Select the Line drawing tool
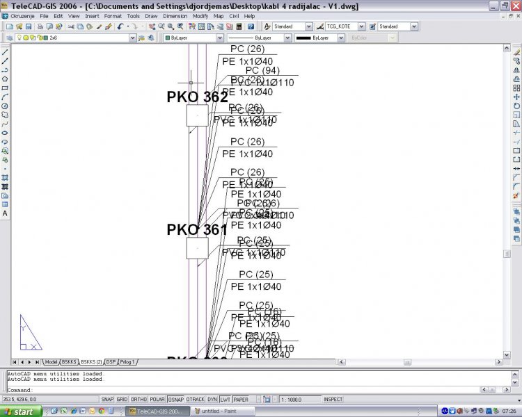The image size is (522, 417). point(5,52)
